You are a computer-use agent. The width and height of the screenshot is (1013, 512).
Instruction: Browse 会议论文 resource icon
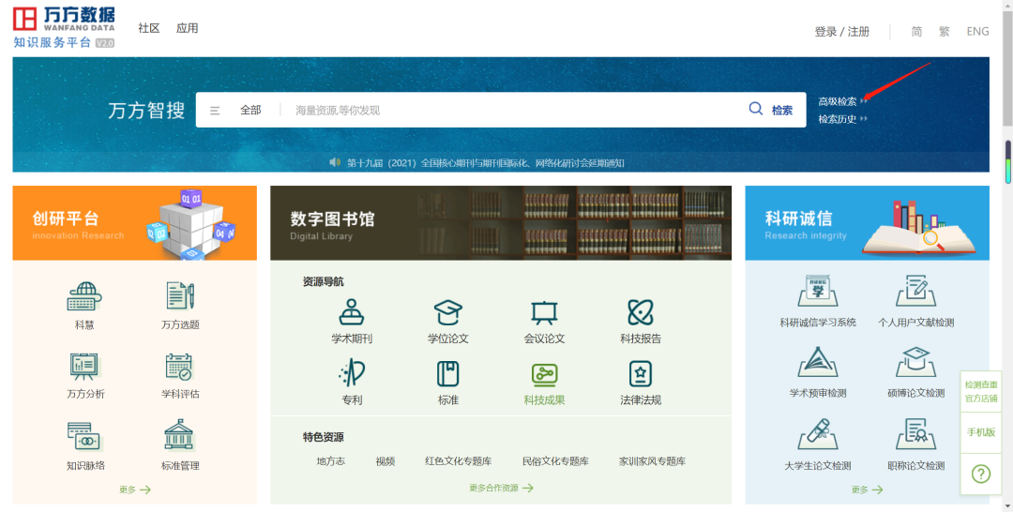(x=544, y=313)
